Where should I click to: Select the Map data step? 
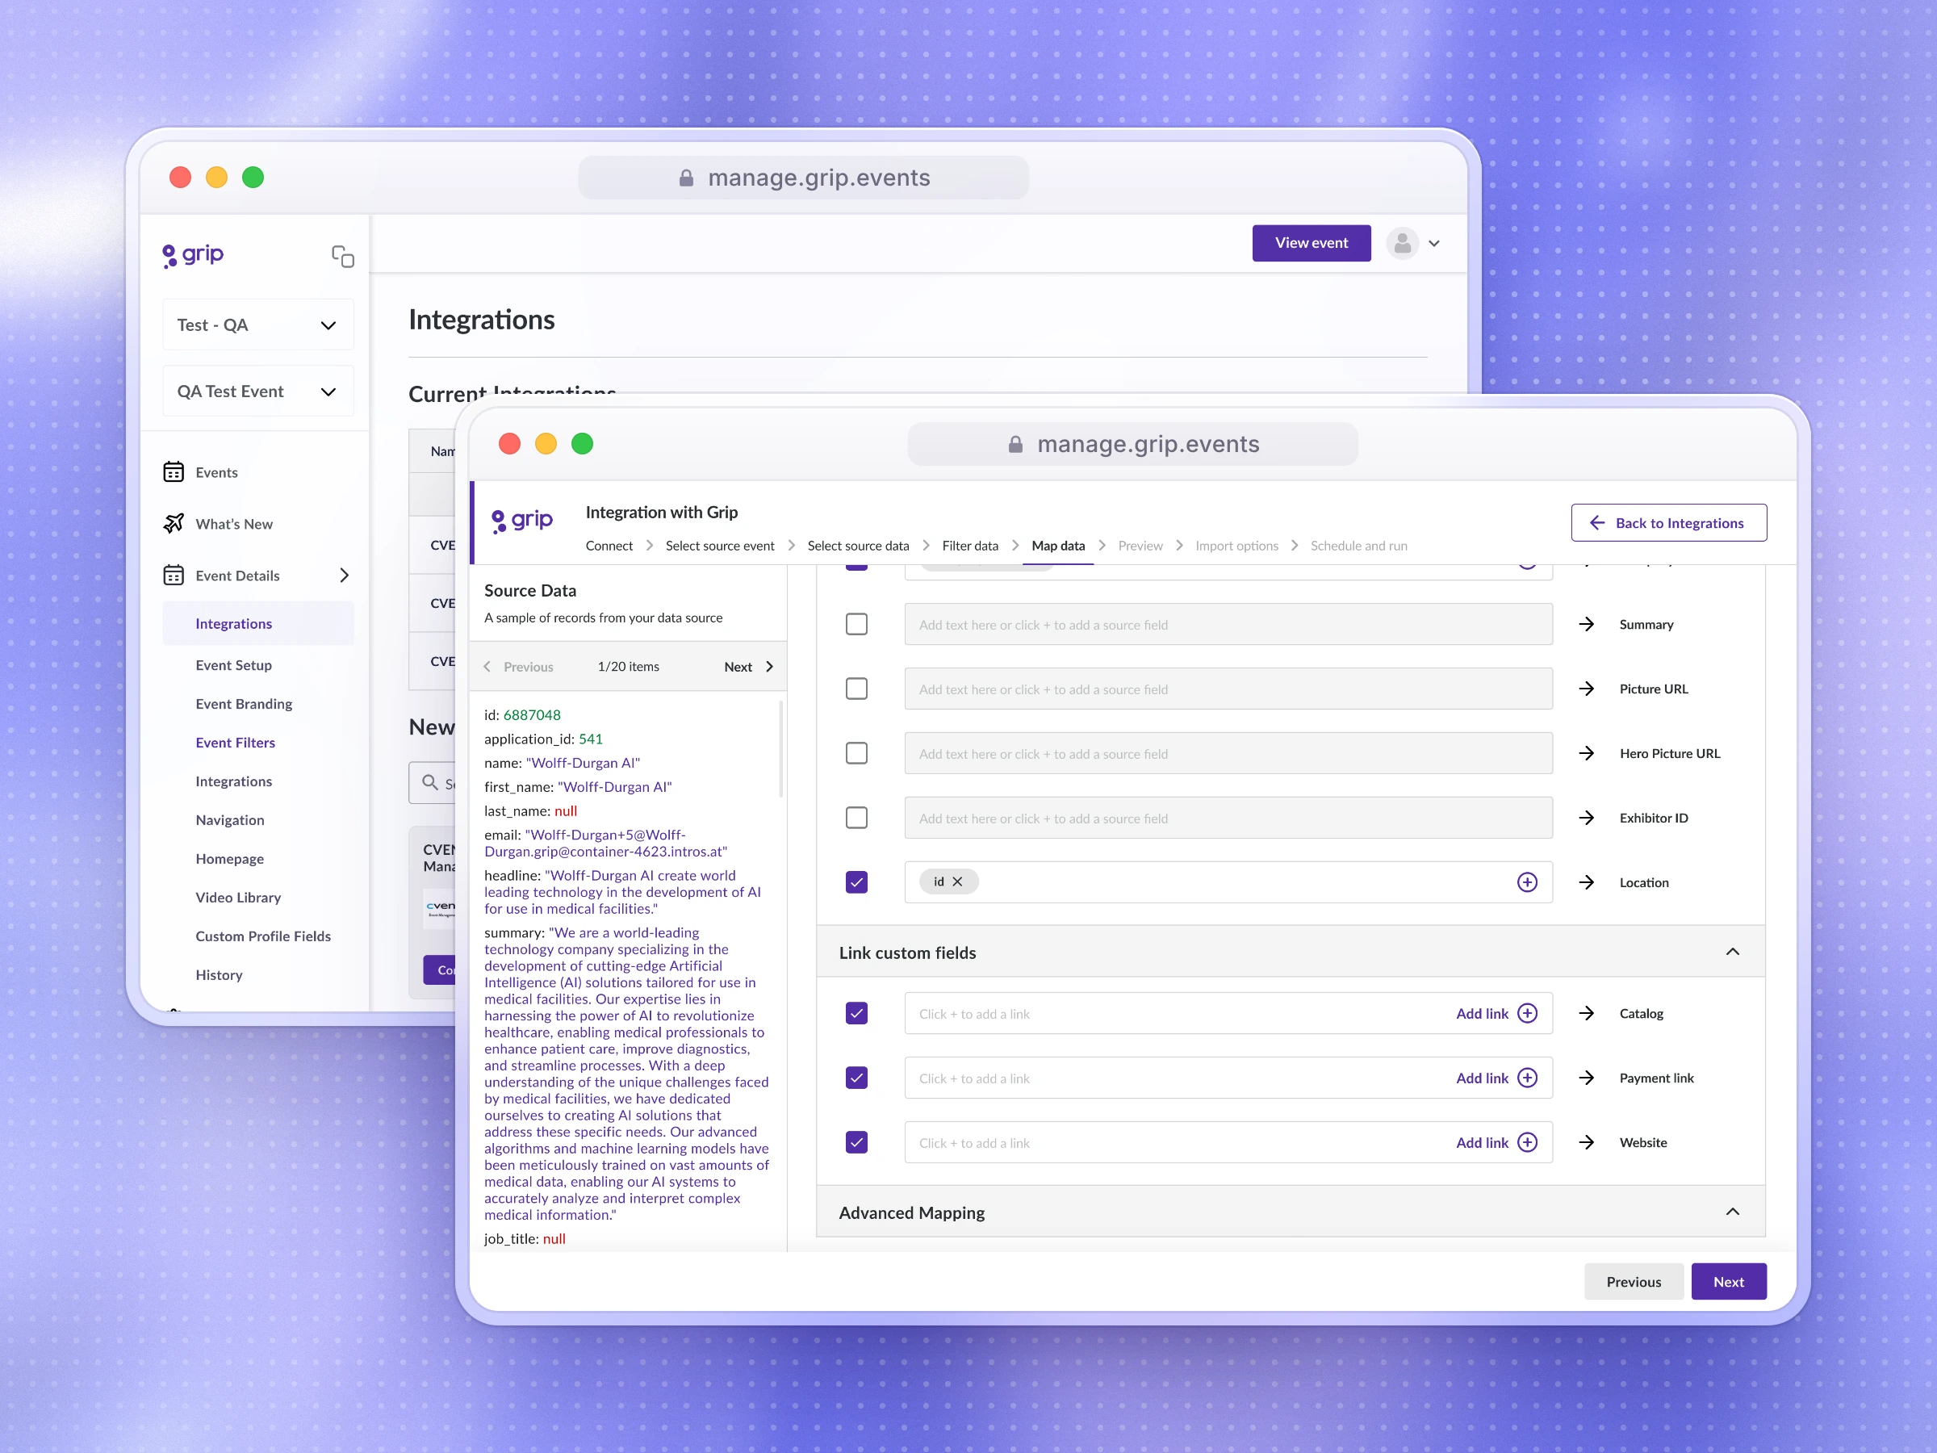[1058, 546]
